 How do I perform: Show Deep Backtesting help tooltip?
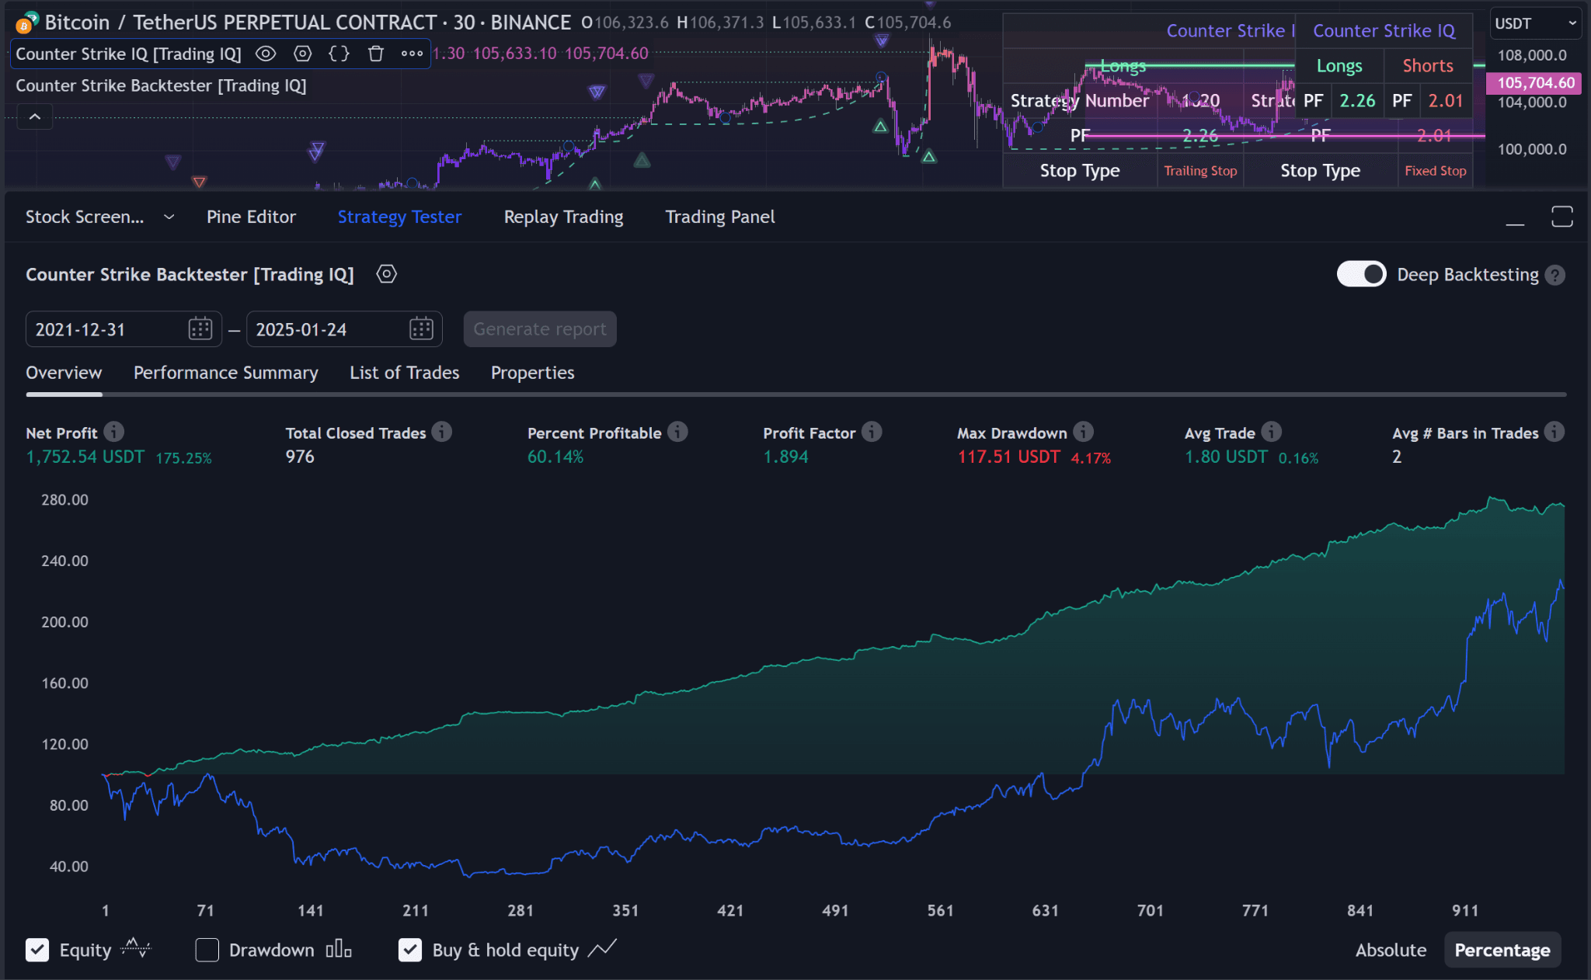1554,275
